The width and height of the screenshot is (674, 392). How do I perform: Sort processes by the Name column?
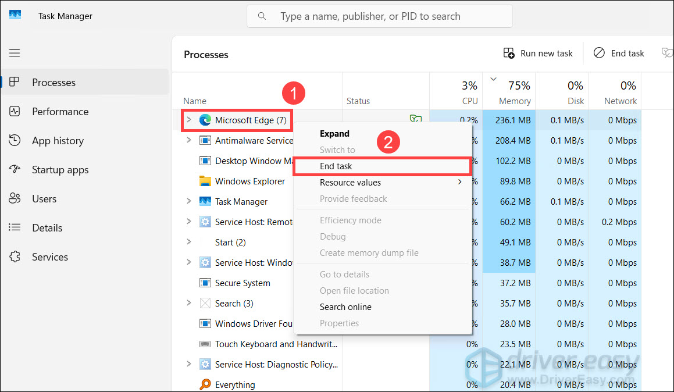click(x=195, y=101)
